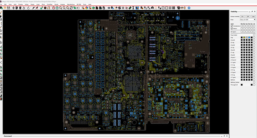Open the Undo history dropdown arrow
257x138 pixels.
pos(26,8)
